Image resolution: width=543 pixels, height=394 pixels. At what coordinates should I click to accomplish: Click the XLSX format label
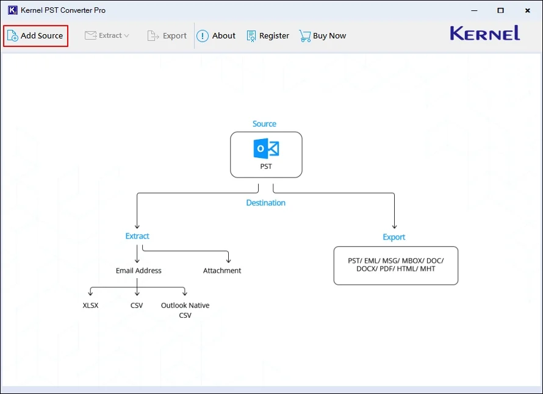(x=90, y=306)
